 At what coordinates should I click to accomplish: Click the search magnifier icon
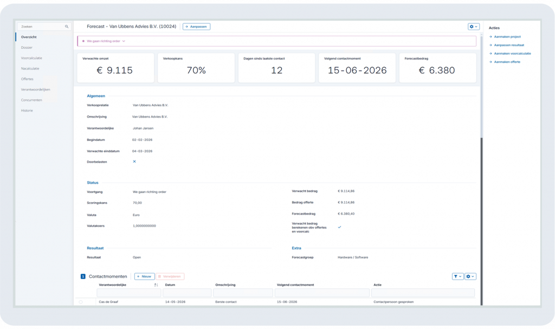(x=67, y=27)
